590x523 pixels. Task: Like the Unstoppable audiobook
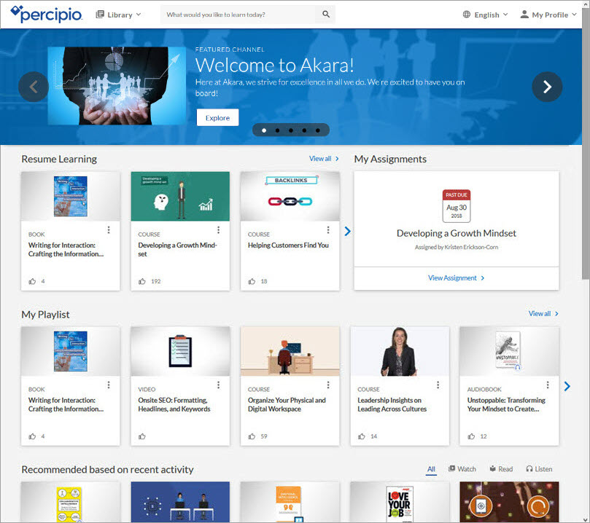pyautogui.click(x=471, y=436)
